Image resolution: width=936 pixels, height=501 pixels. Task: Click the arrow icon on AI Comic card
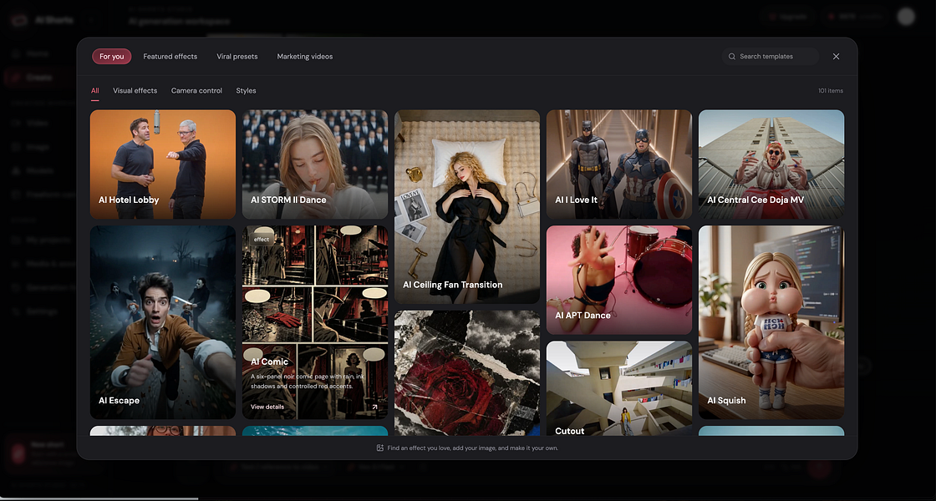pos(375,407)
